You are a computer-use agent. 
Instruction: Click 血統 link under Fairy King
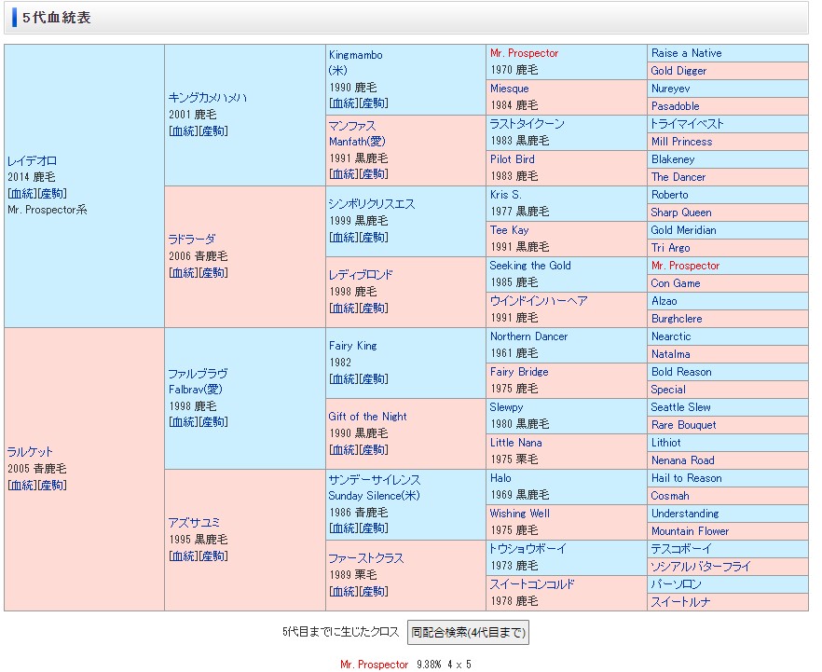point(342,378)
